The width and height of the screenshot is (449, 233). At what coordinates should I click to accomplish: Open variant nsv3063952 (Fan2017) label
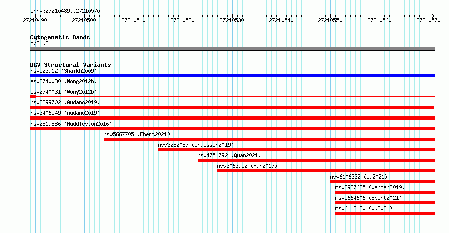[247, 166]
